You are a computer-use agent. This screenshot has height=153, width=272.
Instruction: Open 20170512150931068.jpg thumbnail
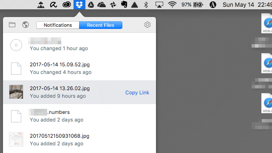coord(16,139)
